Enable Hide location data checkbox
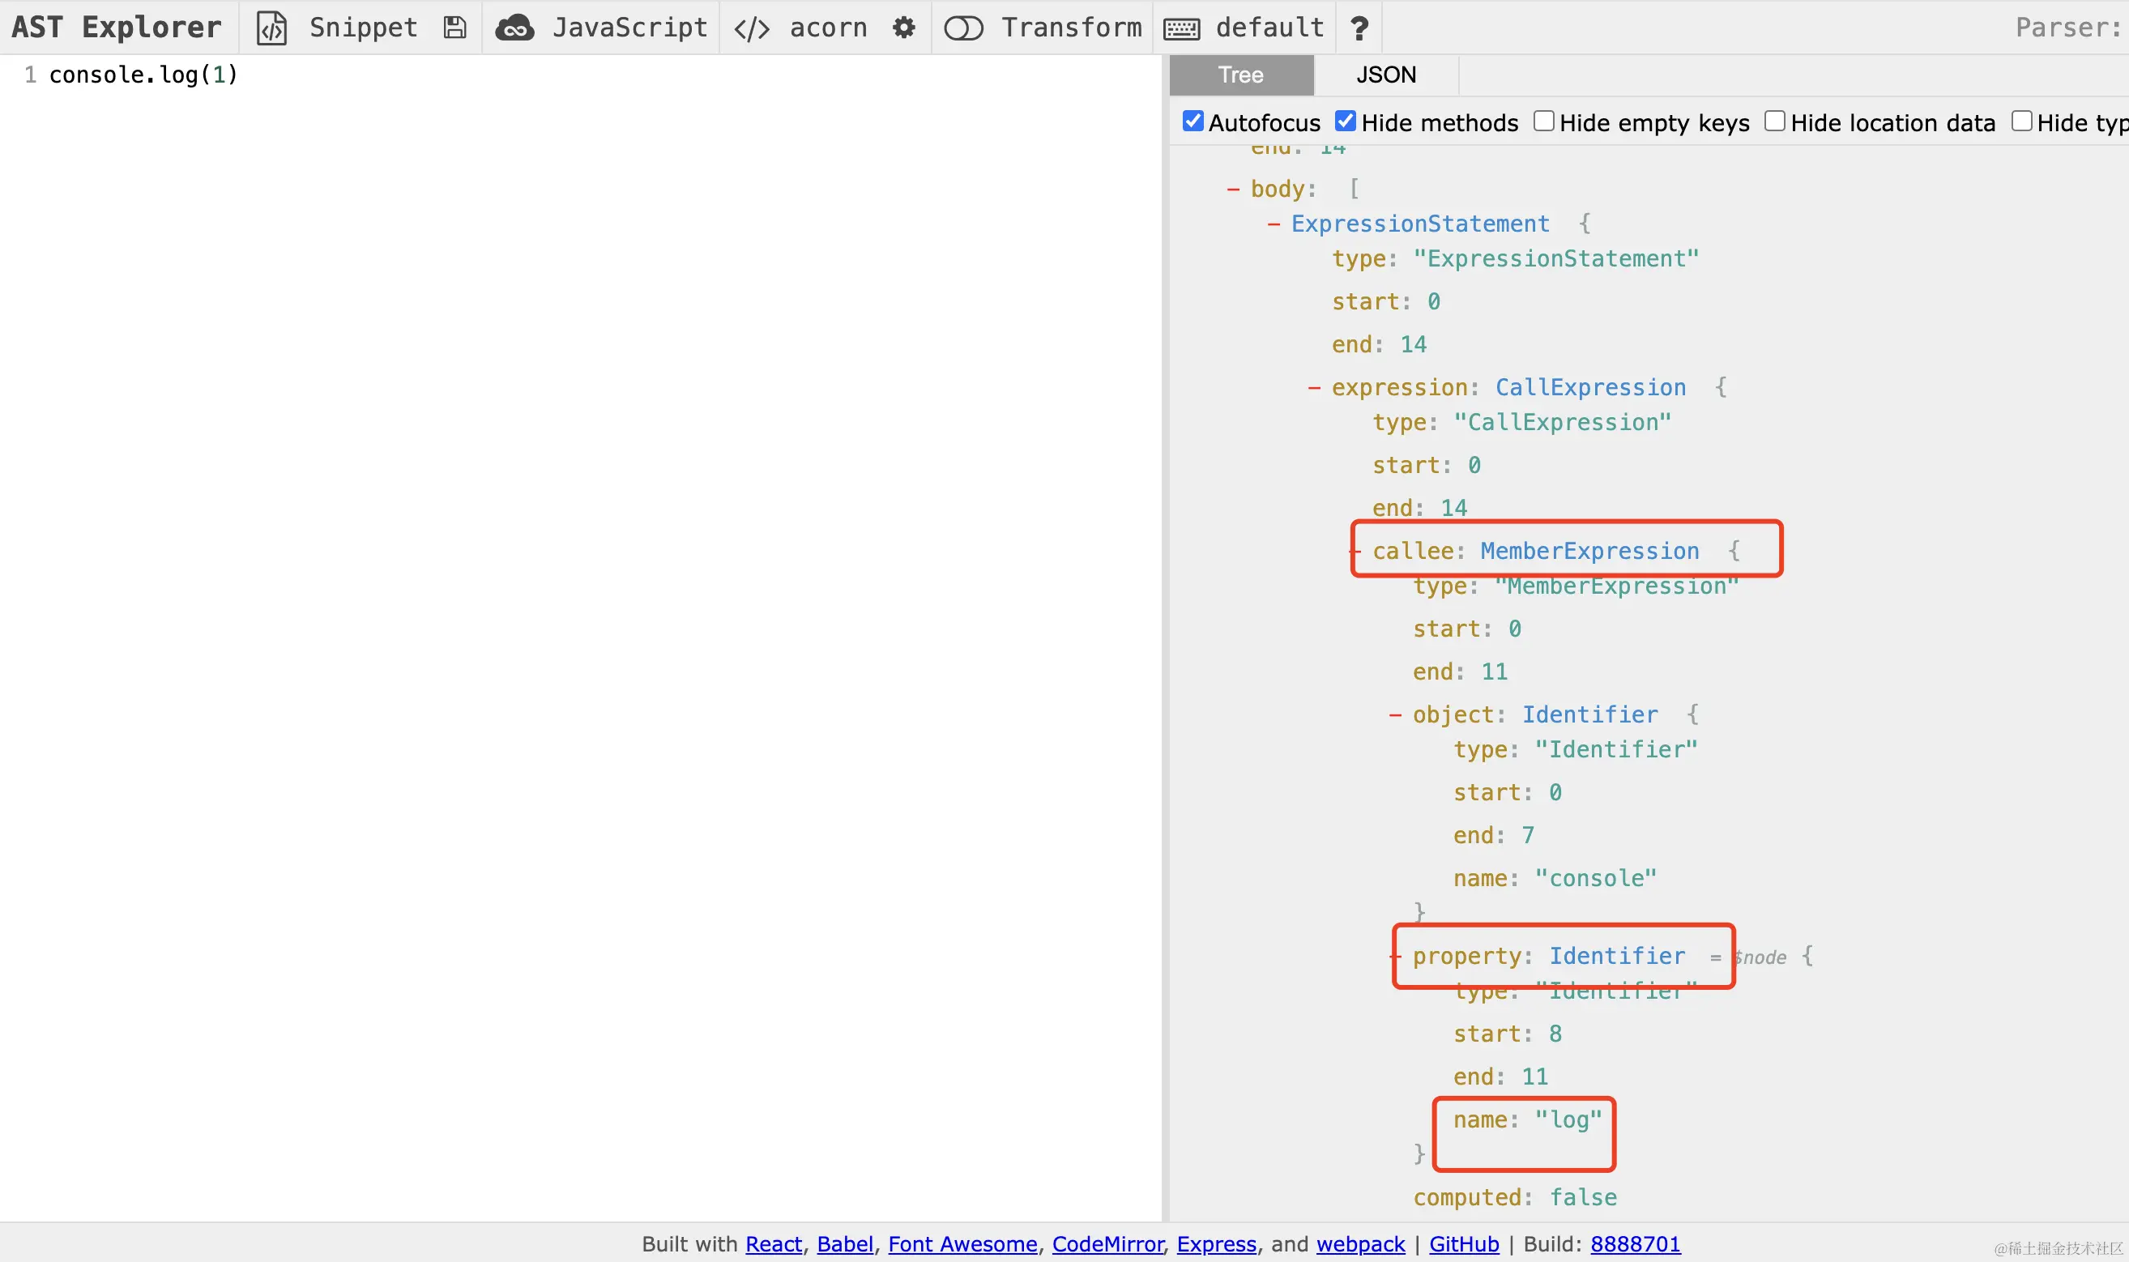The image size is (2129, 1262). click(1774, 122)
